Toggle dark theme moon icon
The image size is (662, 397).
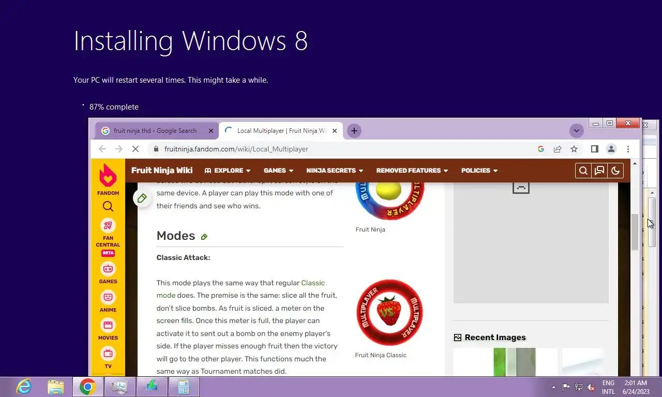point(615,171)
